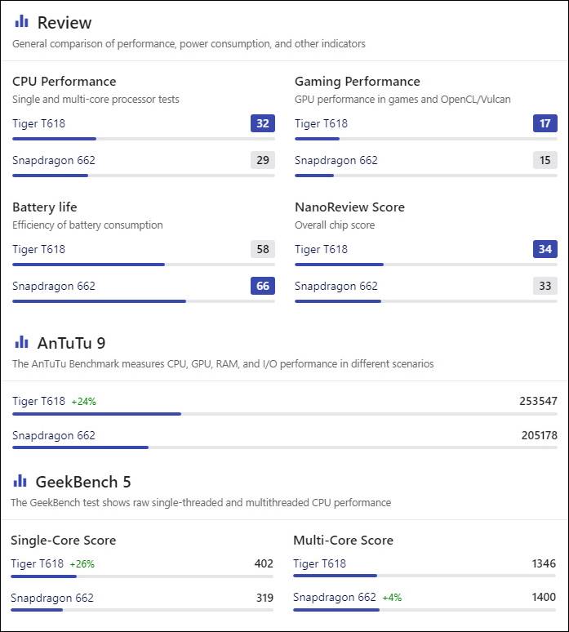Click the bar chart icon beside AnTuTu 9

[21, 342]
